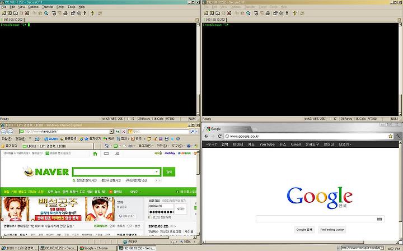Click Find magnifier icon in right SecureCRT toolbar
The height and width of the screenshot is (251, 403).
click(x=249, y=13)
